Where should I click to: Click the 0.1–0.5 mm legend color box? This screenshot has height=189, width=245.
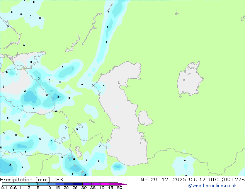pyautogui.click(x=7, y=184)
